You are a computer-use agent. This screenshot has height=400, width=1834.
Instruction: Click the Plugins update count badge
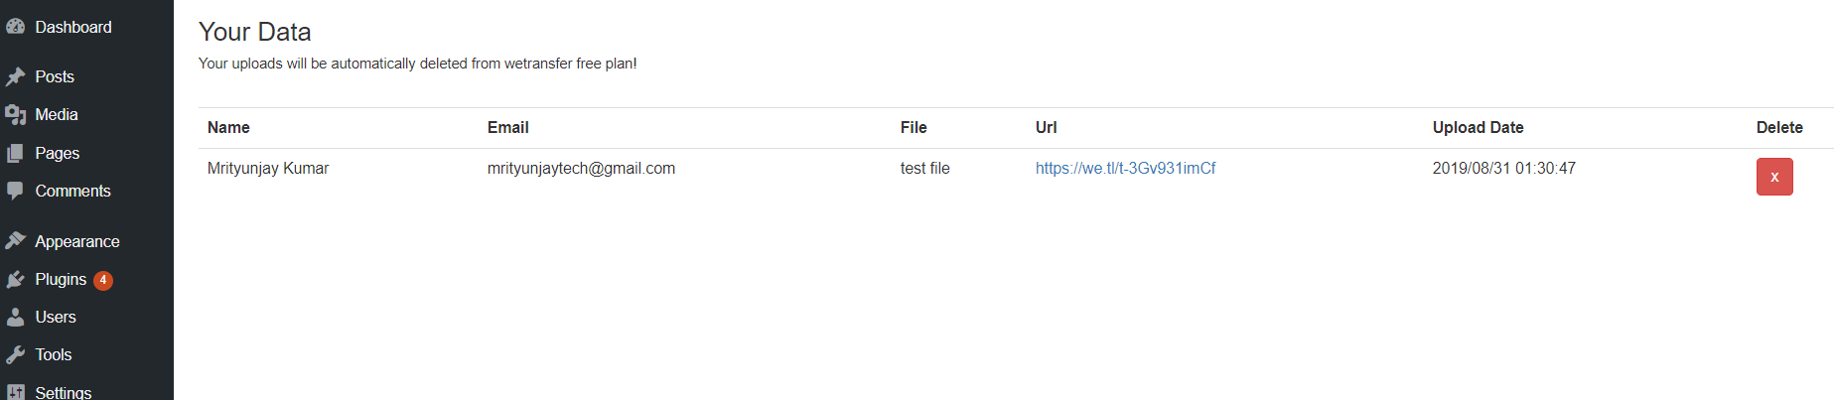103,280
